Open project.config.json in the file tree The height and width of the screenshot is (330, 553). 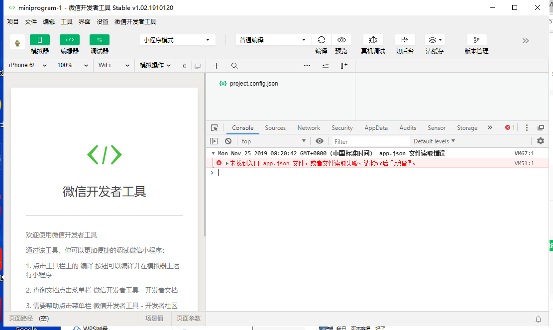coord(253,84)
